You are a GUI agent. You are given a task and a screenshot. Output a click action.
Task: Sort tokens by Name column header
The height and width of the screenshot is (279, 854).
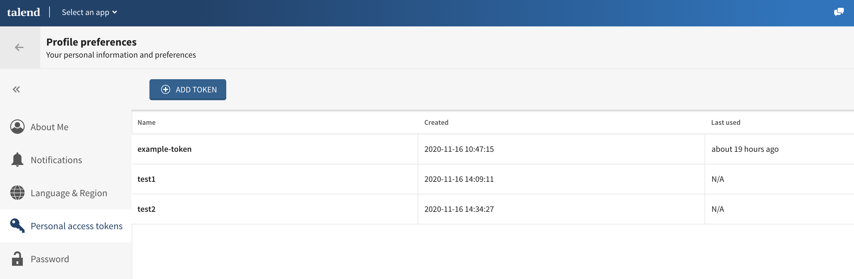146,123
